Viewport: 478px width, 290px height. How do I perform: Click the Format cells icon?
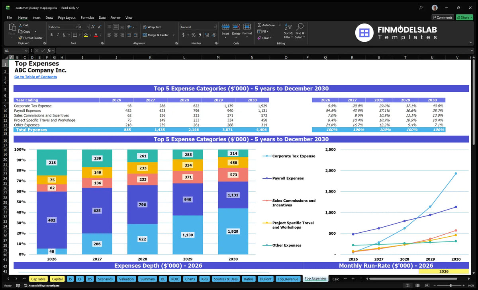point(247,27)
